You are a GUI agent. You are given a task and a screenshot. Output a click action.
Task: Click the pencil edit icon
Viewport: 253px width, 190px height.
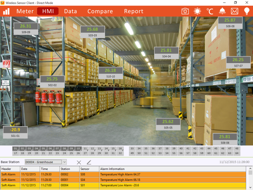coord(89,162)
